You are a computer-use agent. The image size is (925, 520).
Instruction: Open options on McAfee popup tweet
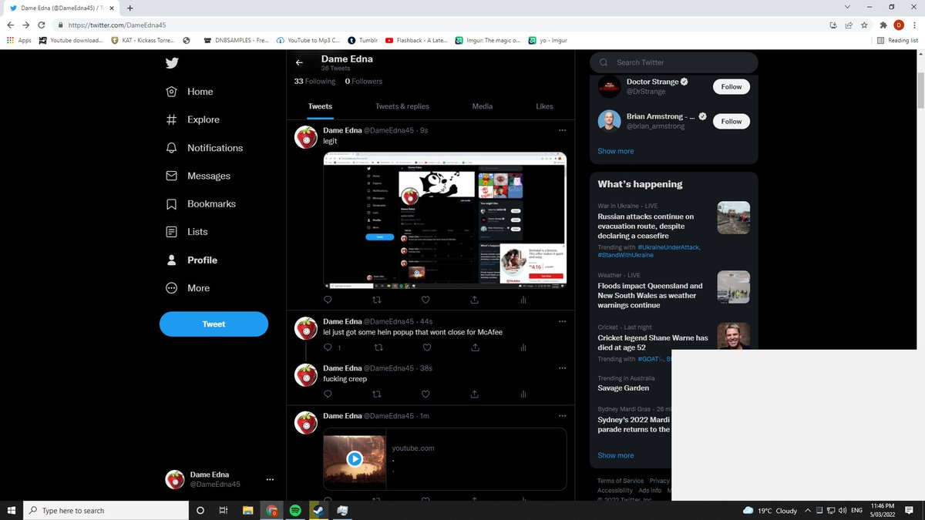(x=563, y=321)
